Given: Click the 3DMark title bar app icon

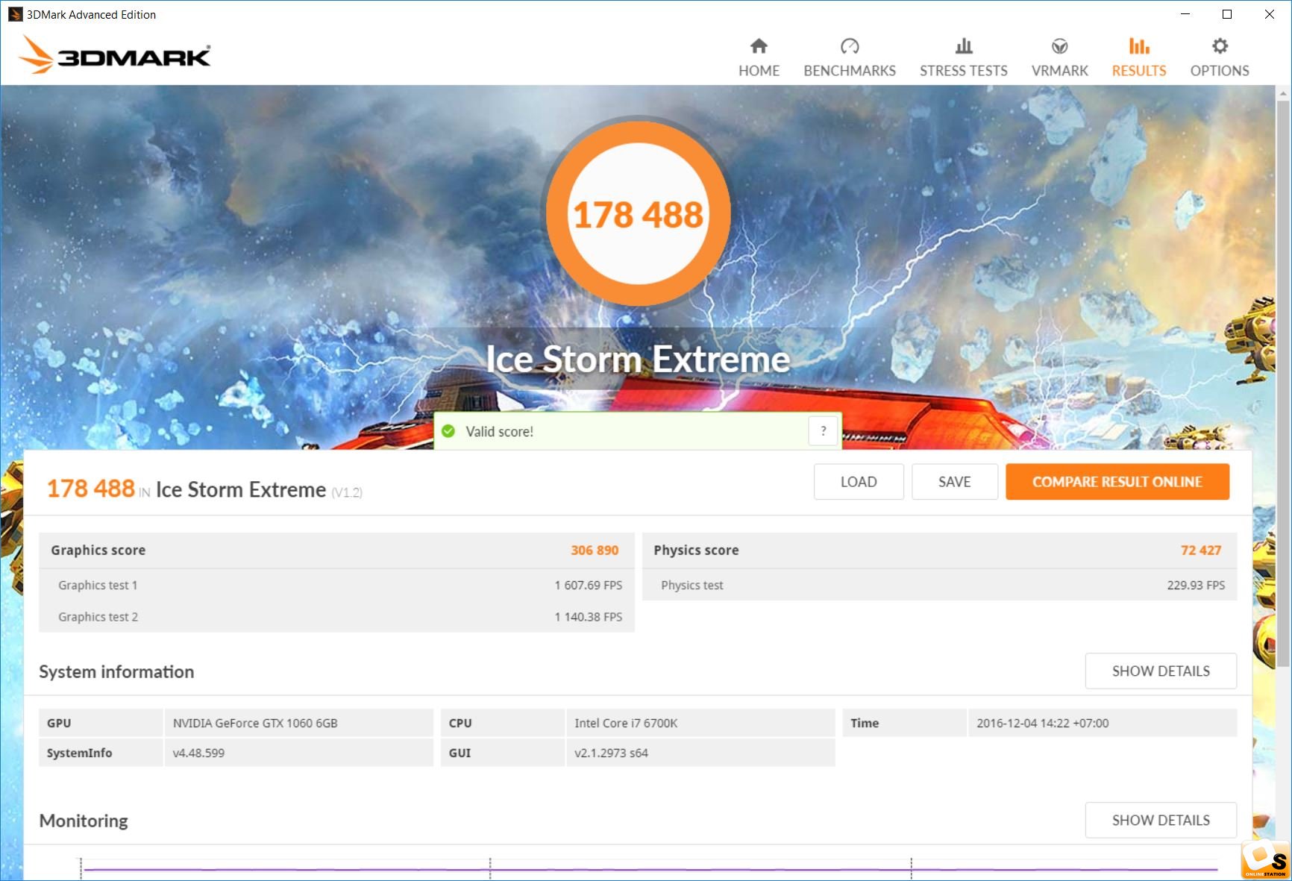Looking at the screenshot, I should point(15,14).
